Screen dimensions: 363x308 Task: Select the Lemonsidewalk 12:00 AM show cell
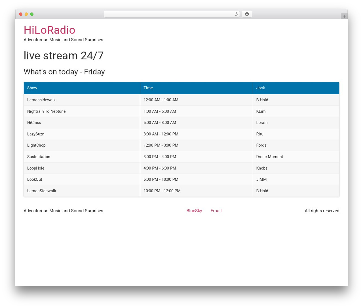click(82, 100)
